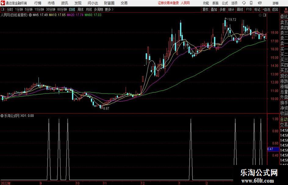Switch to 5分钟 period
288x185 pixels.
[x=29, y=9]
